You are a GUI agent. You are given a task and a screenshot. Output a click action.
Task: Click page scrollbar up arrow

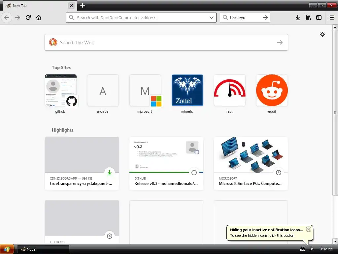[335, 27]
